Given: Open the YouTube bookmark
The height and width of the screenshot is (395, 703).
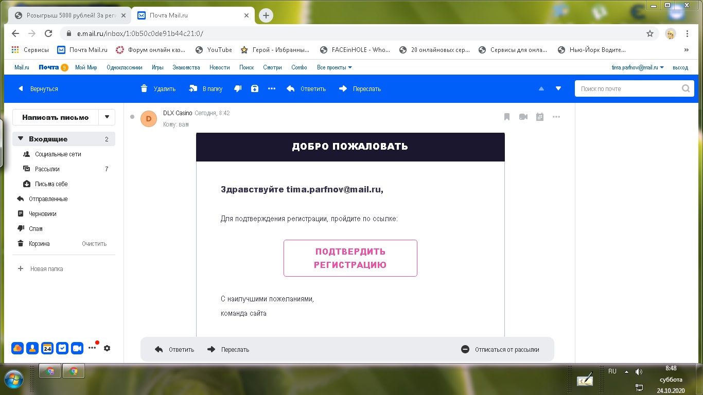Looking at the screenshot, I should 214,50.
